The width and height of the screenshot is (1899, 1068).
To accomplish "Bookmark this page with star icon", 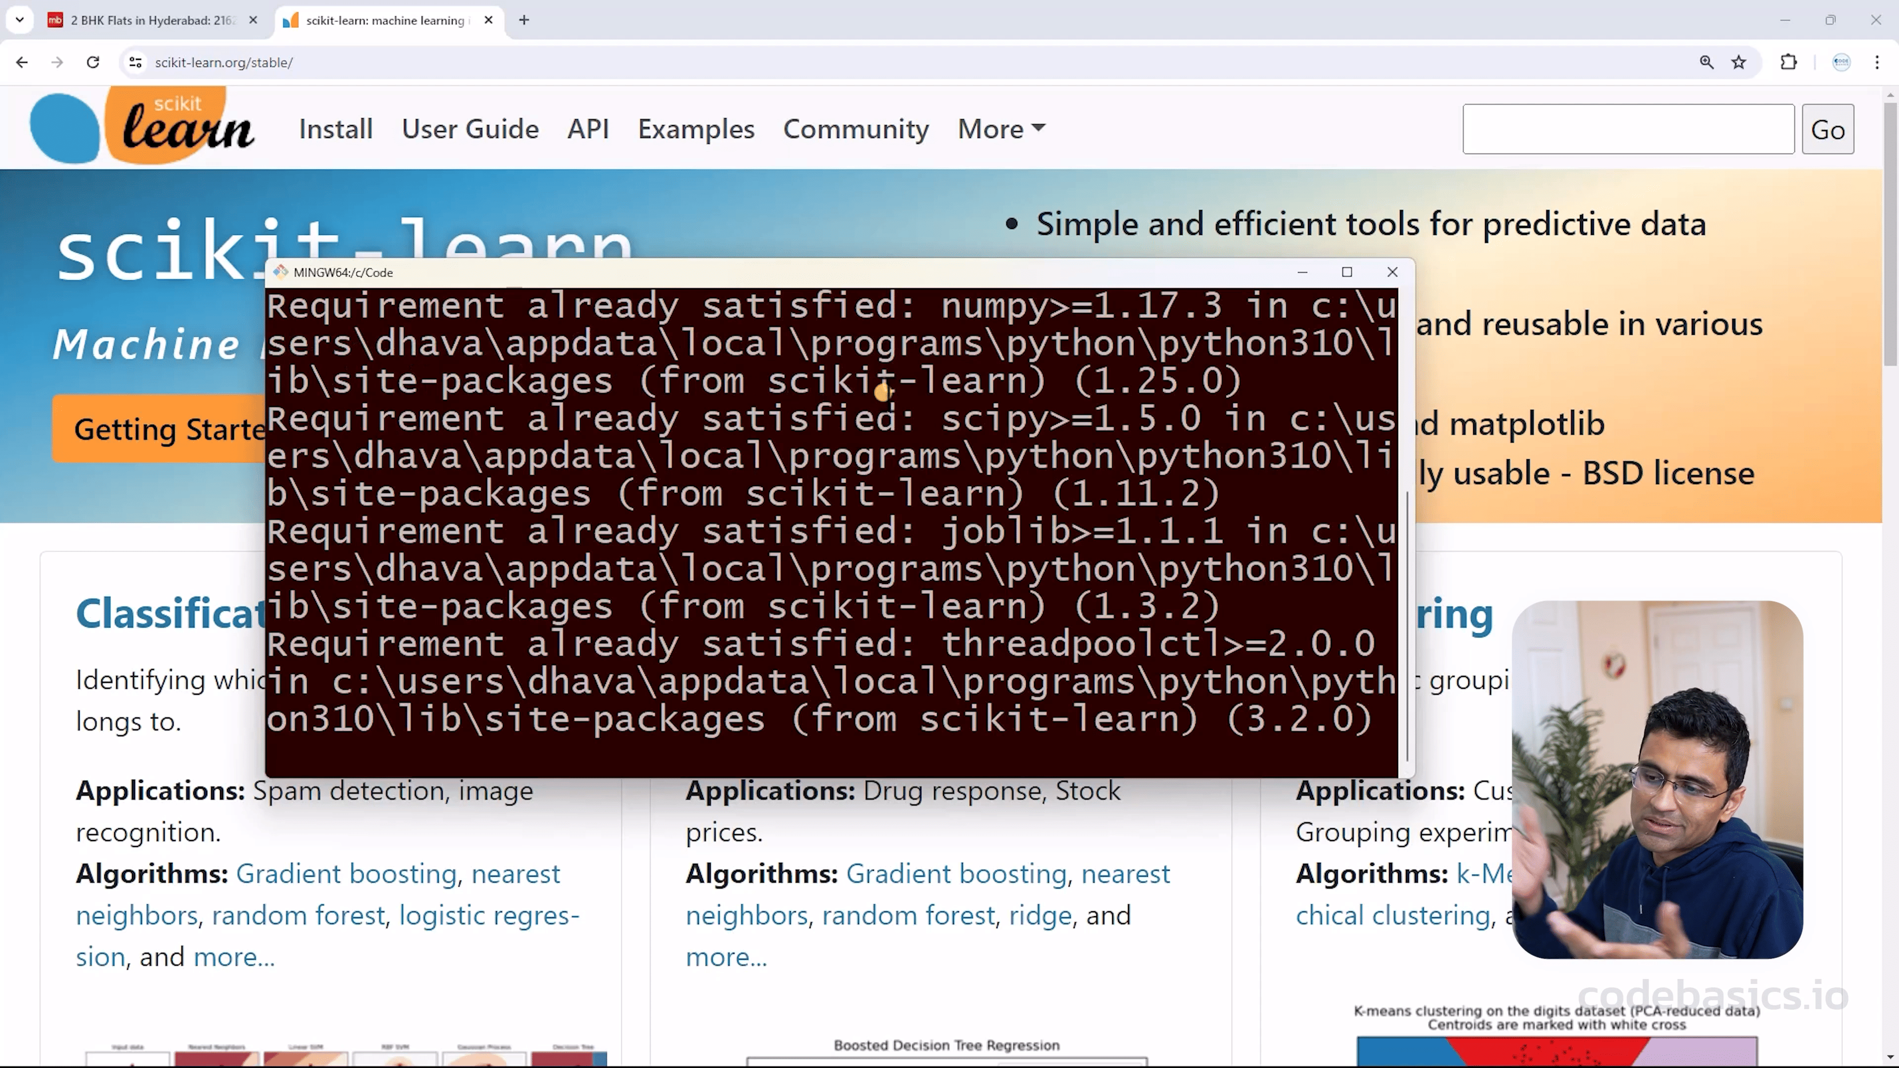I will [1738, 63].
